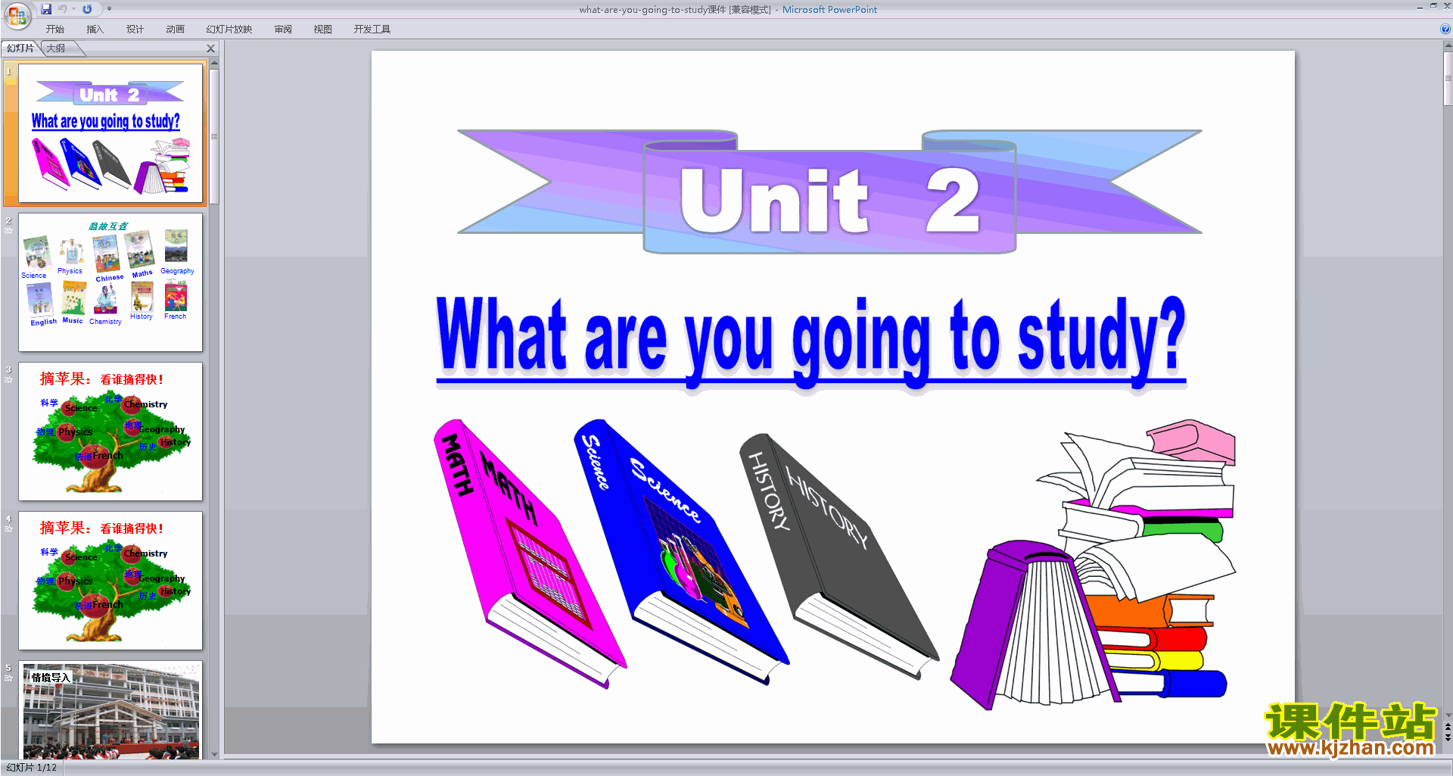Click the Repeat/Redo blue arrow icon
Image resolution: width=1453 pixels, height=776 pixels.
pos(87,9)
